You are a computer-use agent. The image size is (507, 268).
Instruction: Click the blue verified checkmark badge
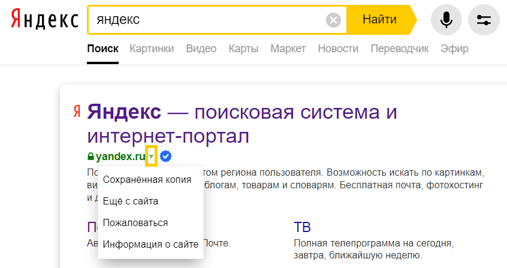(x=166, y=156)
